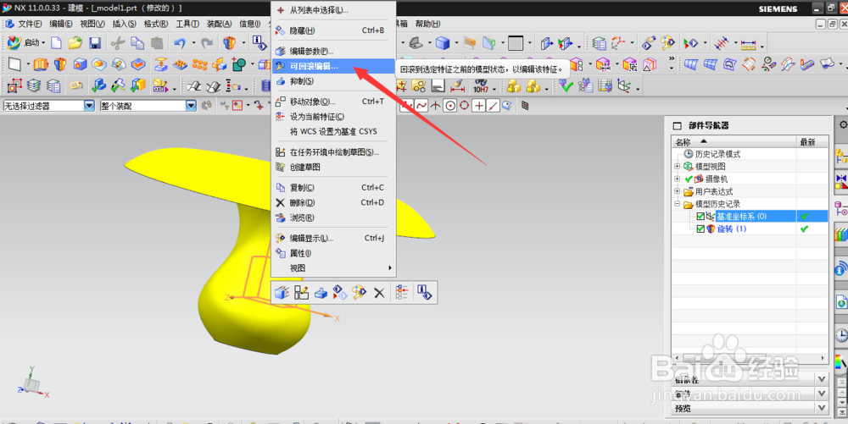
Task: Click the arc center snap point icon
Action: coord(450,106)
